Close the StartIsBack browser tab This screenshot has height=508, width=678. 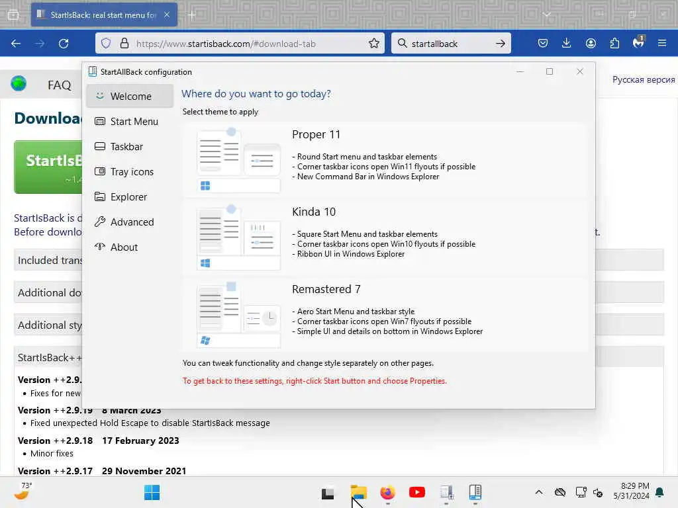pyautogui.click(x=167, y=15)
